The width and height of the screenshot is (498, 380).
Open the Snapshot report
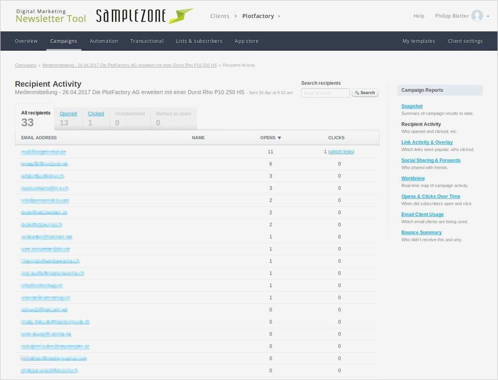click(412, 106)
